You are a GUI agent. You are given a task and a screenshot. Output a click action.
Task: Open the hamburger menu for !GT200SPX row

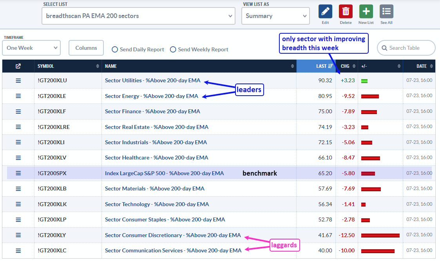pos(18,173)
